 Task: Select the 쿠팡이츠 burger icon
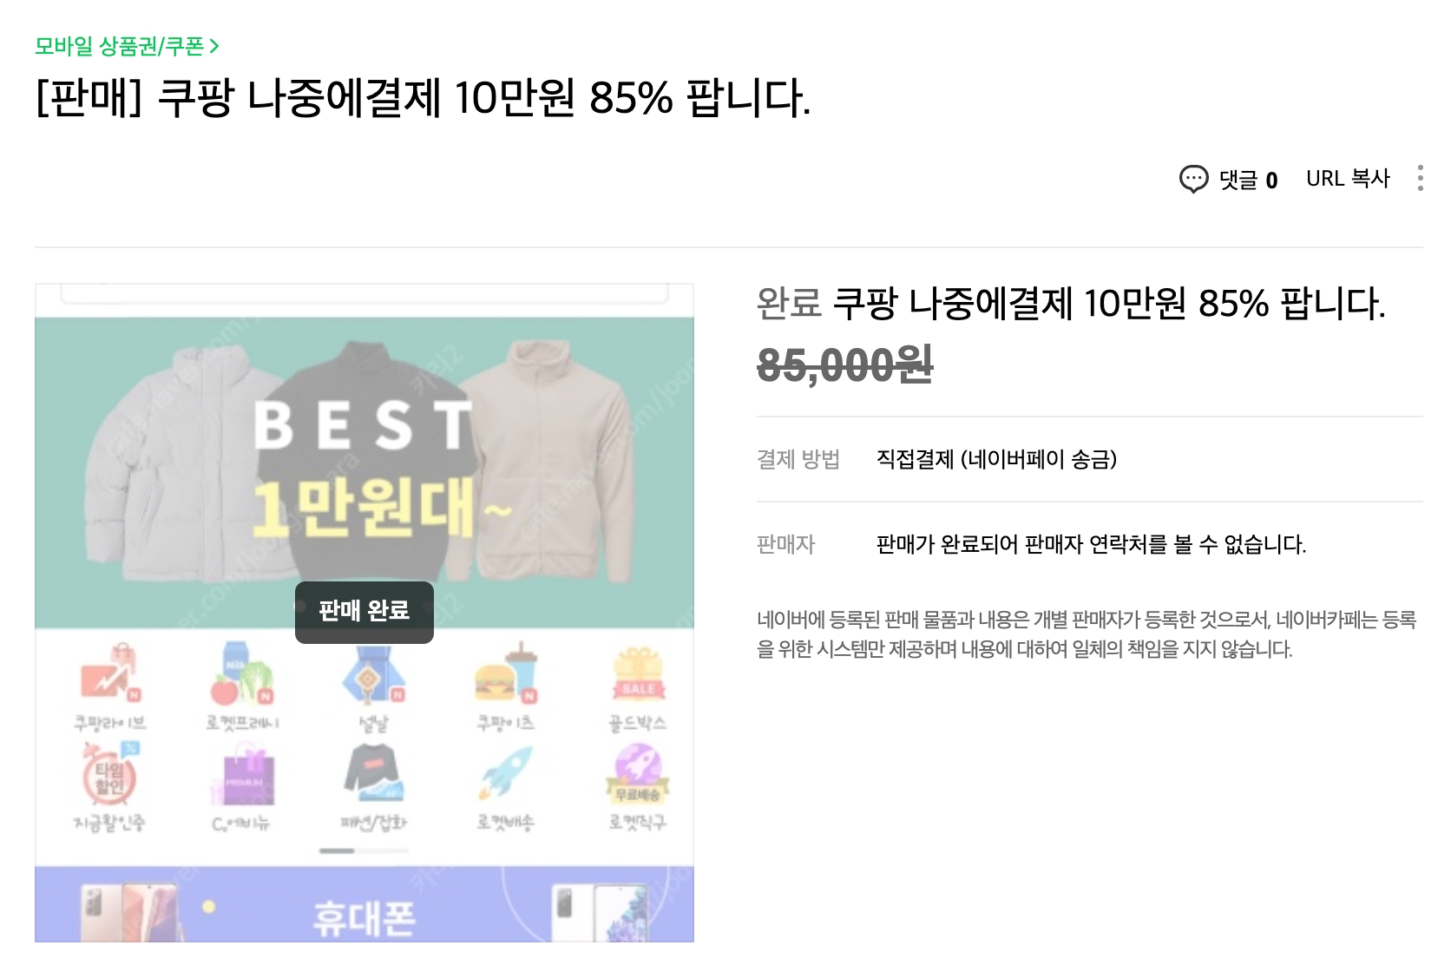508,681
